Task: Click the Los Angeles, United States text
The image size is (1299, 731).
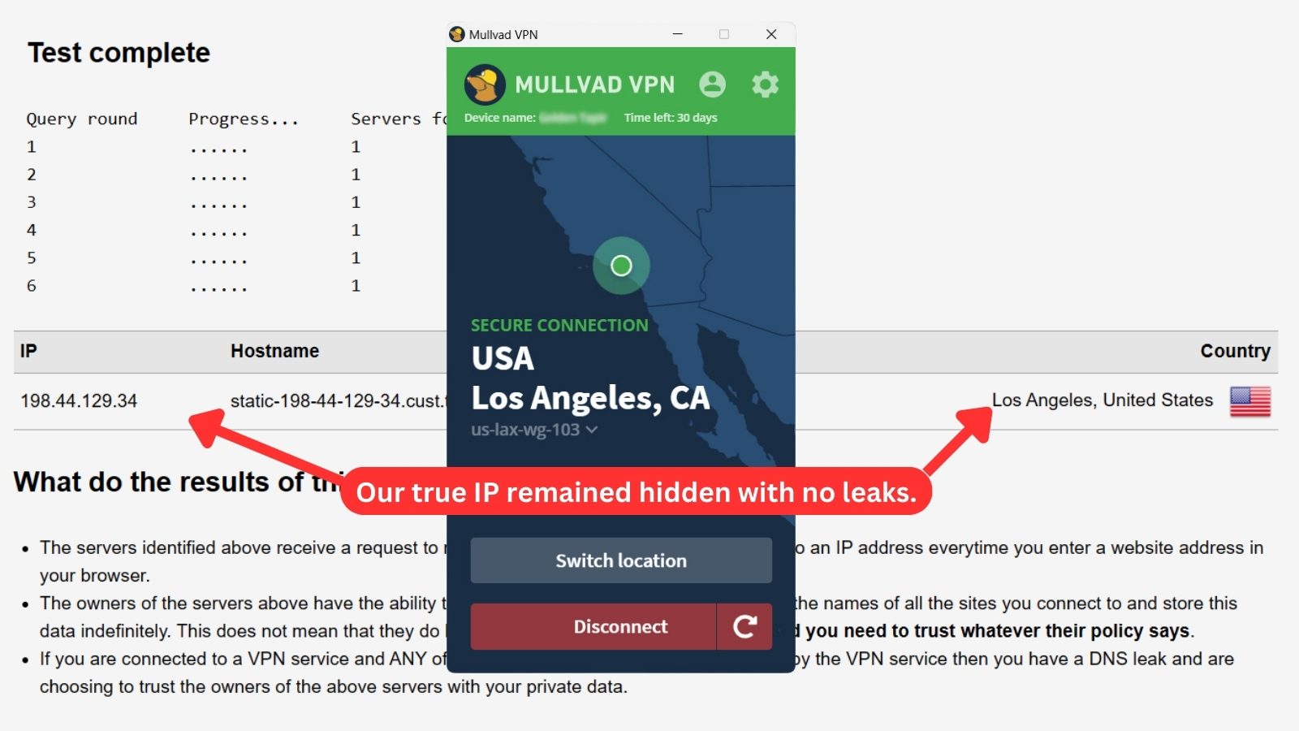Action: [x=1102, y=400]
